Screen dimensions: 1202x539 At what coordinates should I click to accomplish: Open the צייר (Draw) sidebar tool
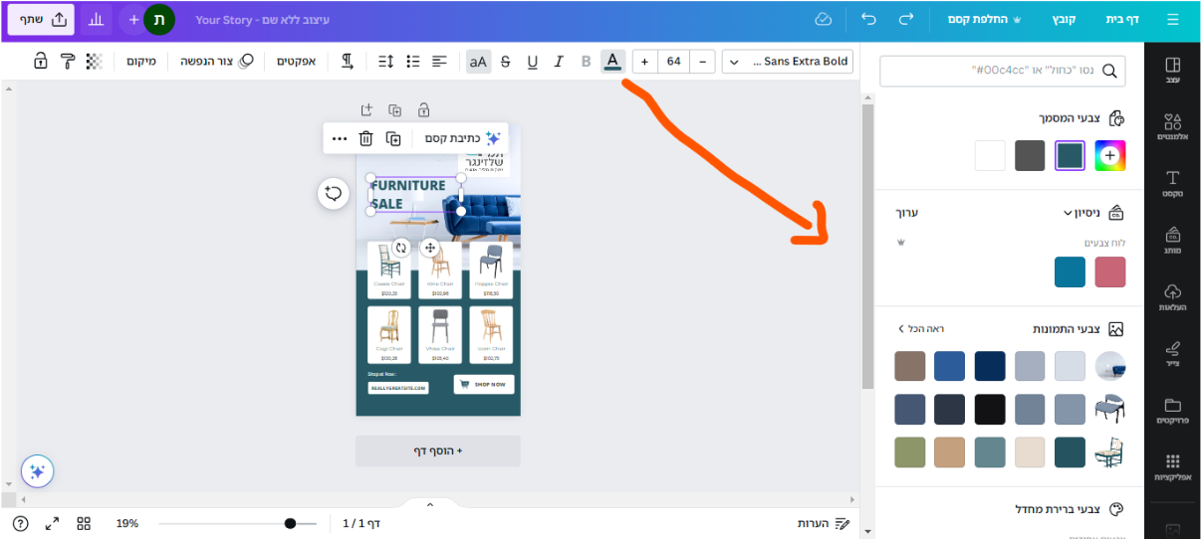tap(1172, 354)
